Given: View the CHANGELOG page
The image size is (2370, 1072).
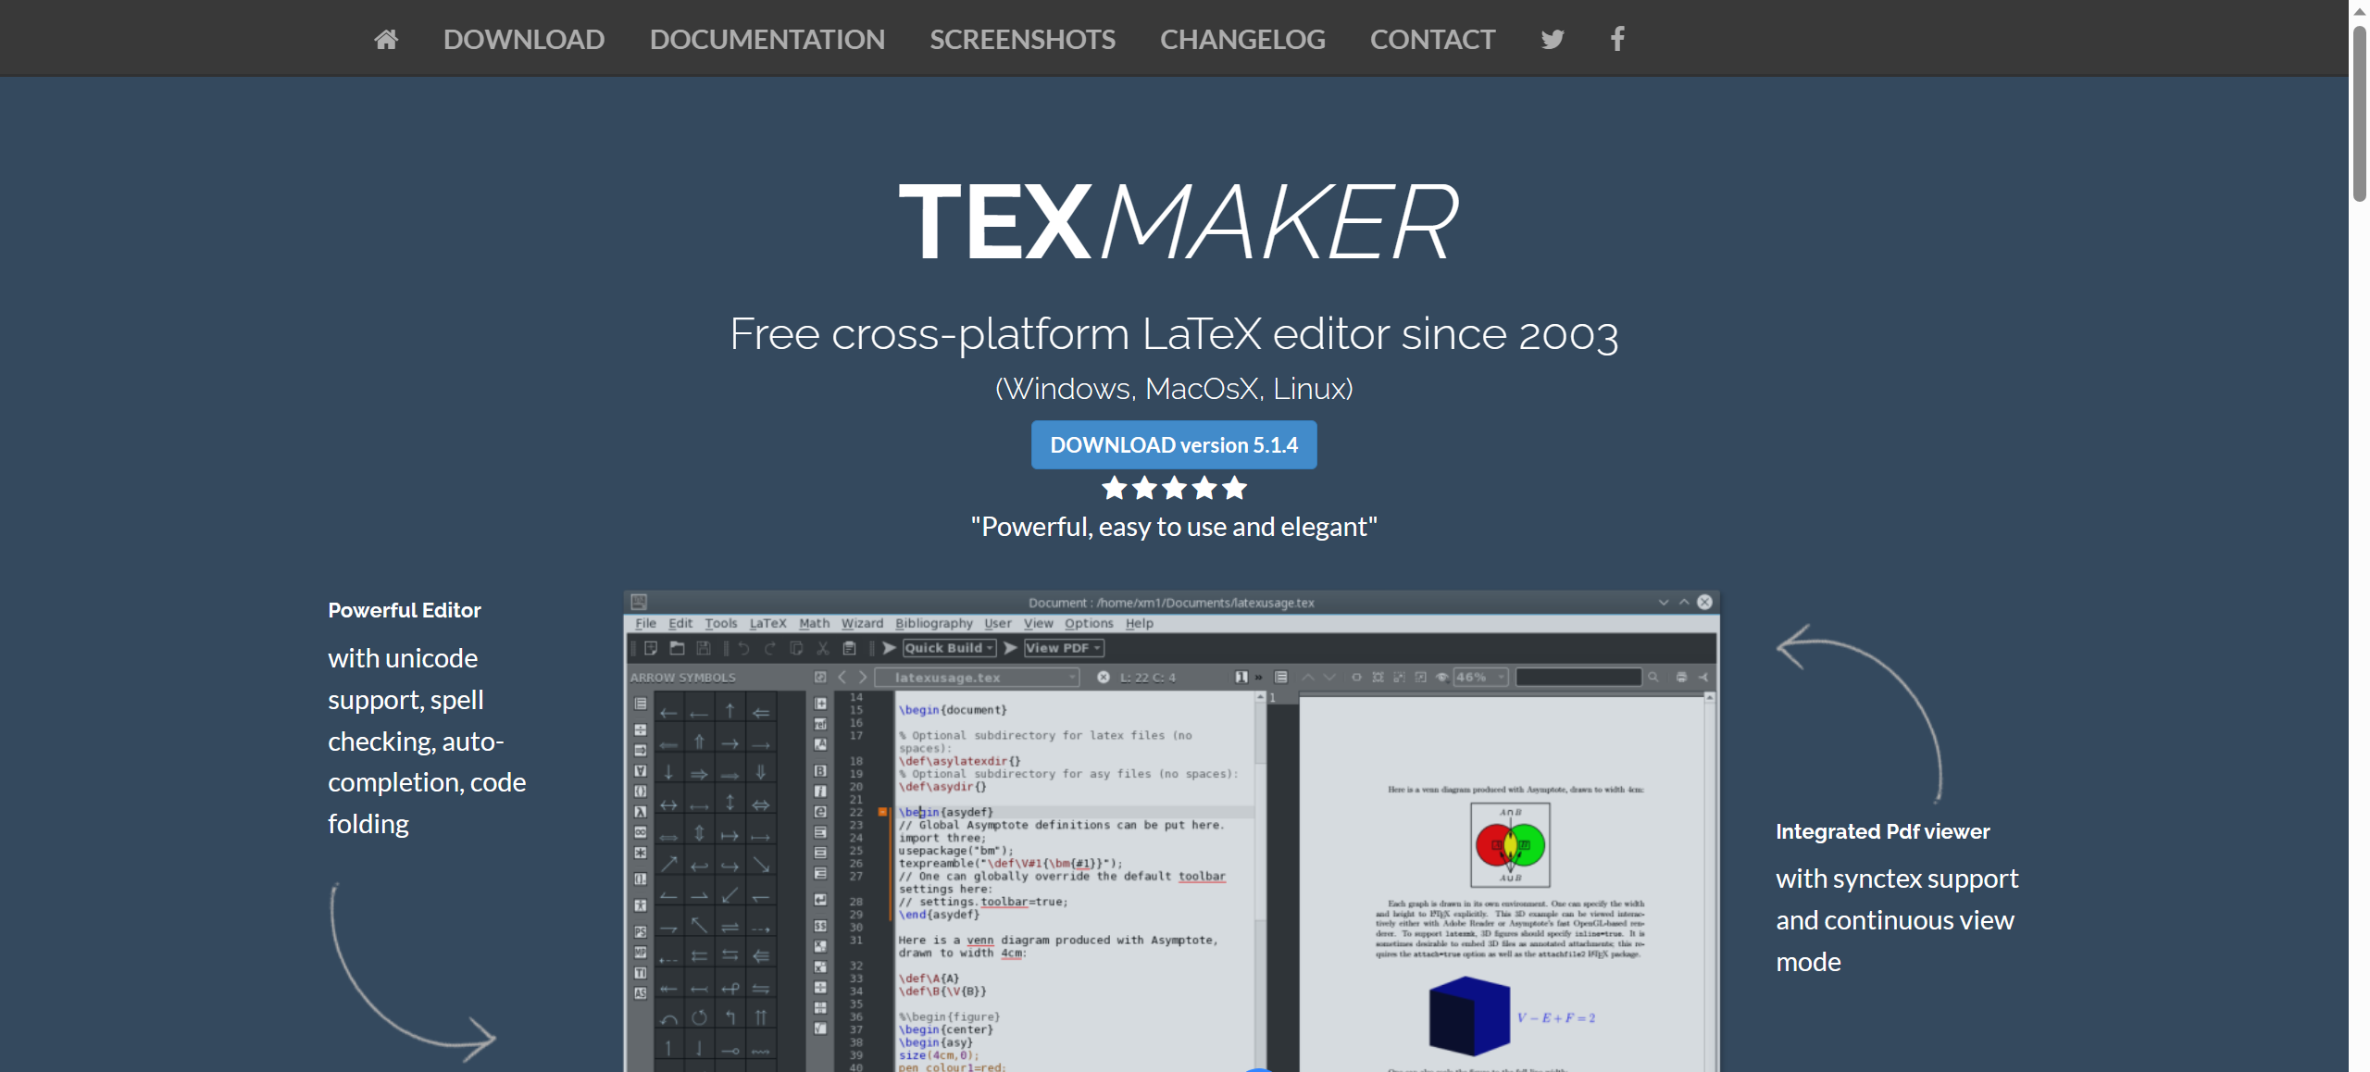Looking at the screenshot, I should (x=1243, y=39).
